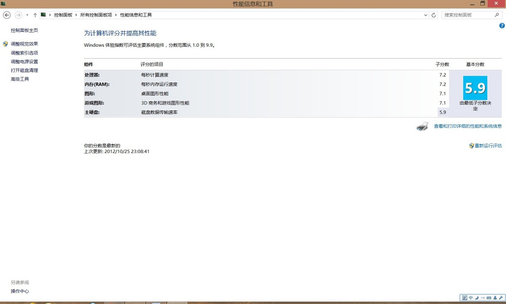Click the forward navigation arrow
The width and height of the screenshot is (506, 304).
point(18,15)
